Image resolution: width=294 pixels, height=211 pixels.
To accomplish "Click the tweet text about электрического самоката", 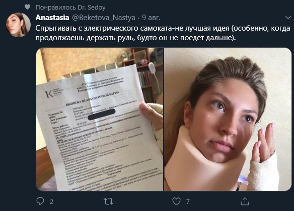I will point(163,33).
